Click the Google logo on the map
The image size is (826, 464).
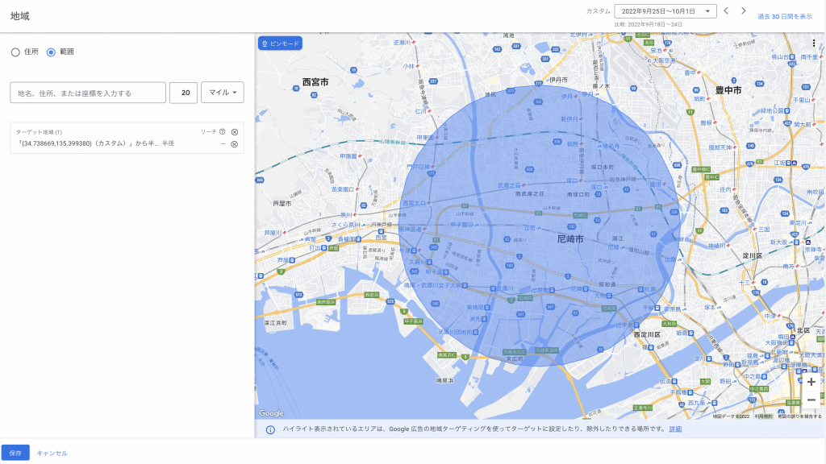[271, 413]
